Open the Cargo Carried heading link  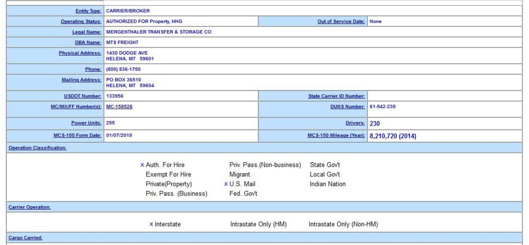[x=25, y=238]
